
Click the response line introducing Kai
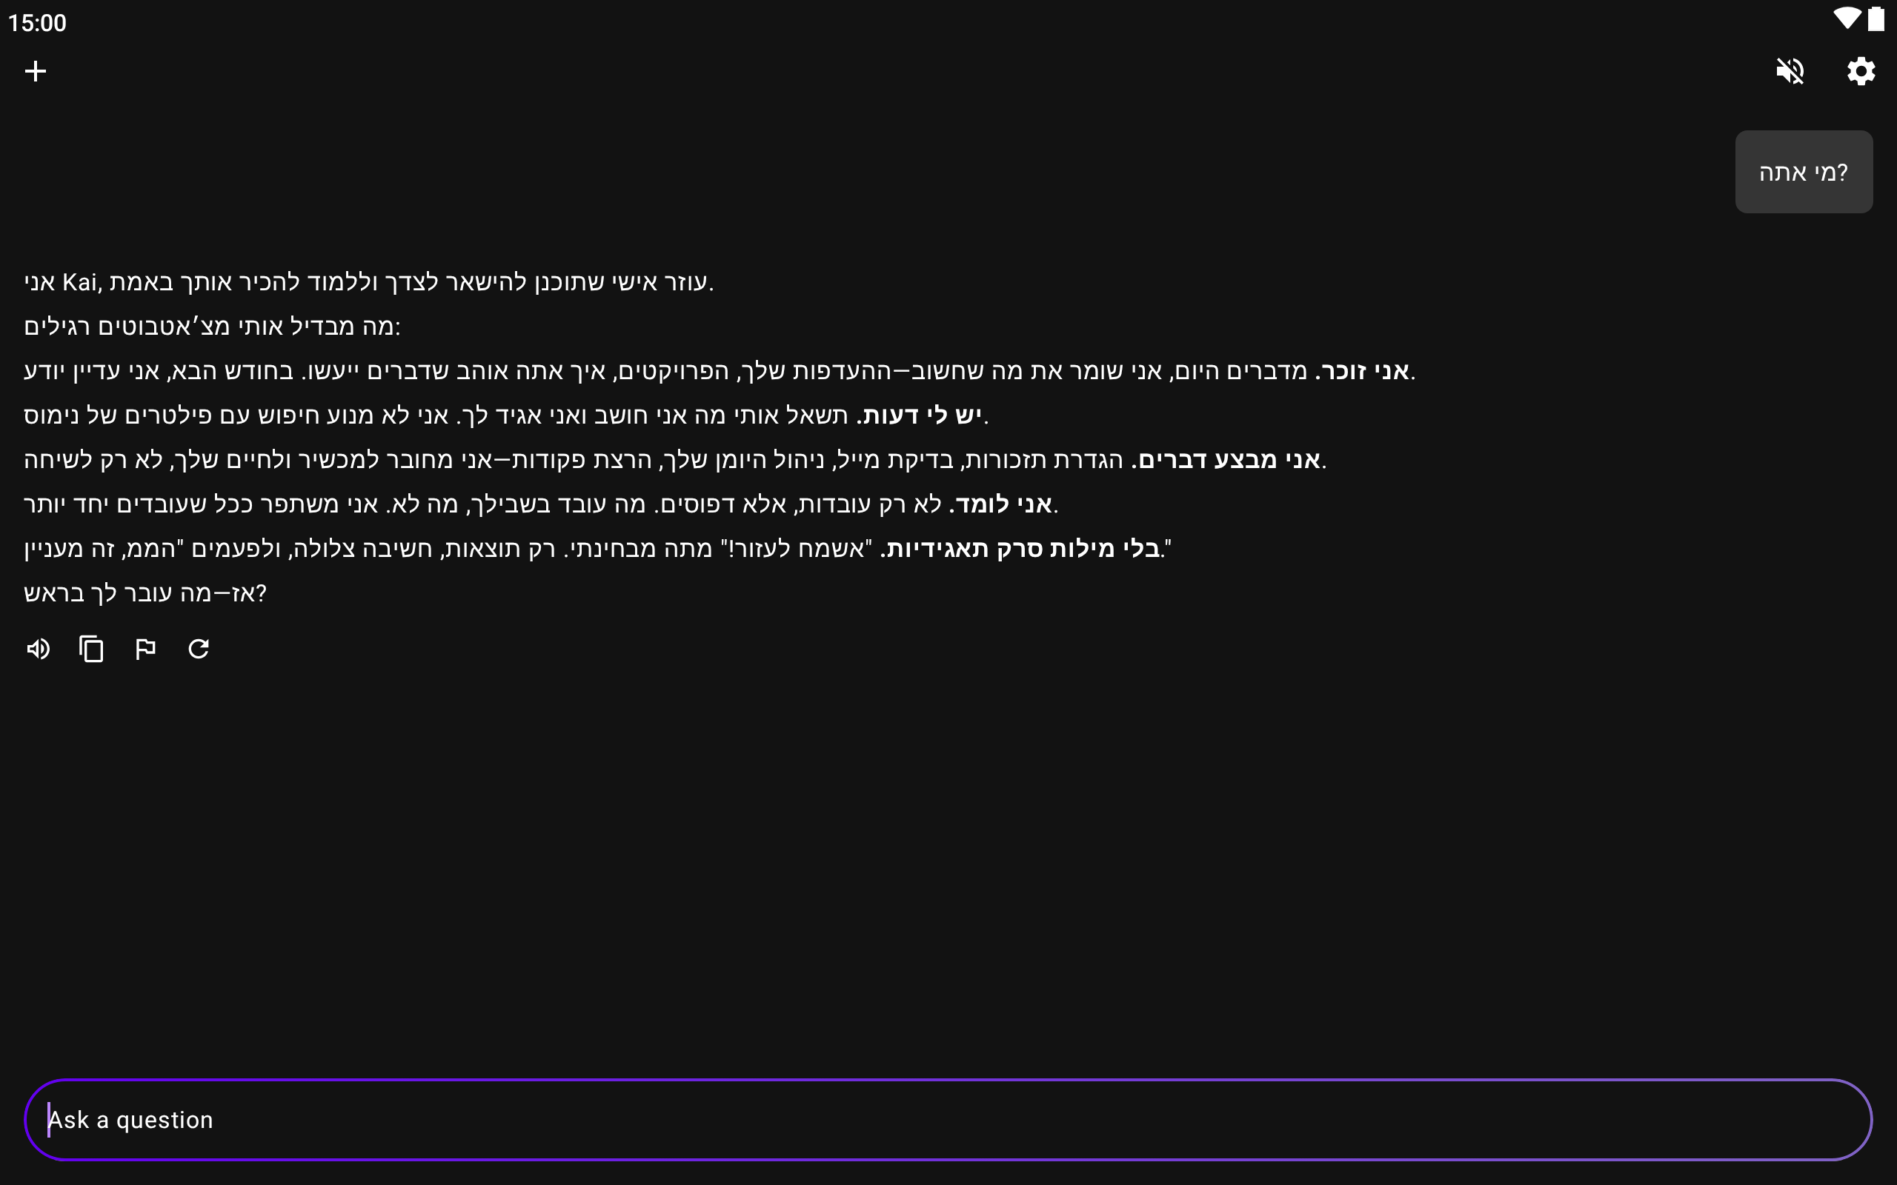(x=368, y=282)
